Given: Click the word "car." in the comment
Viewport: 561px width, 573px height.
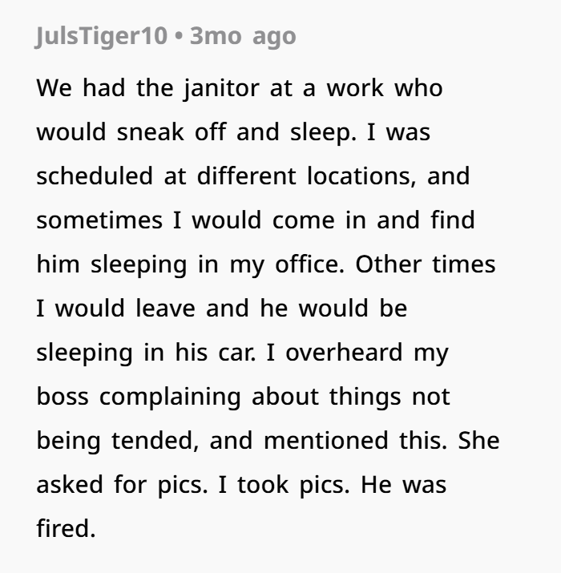Looking at the screenshot, I should pos(237,353).
